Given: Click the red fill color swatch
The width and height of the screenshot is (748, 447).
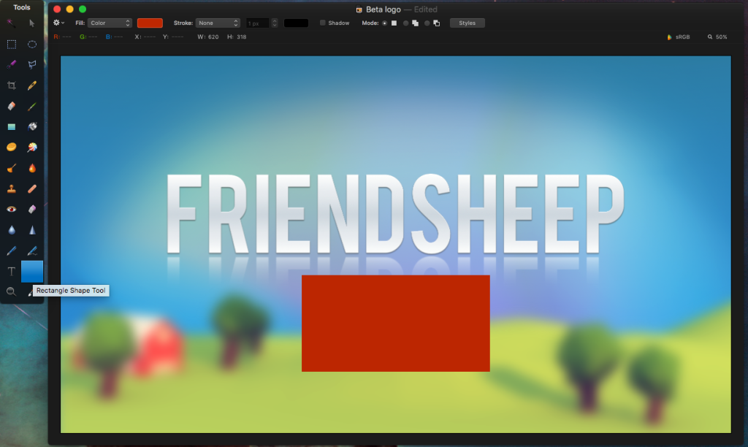Looking at the screenshot, I should coord(150,23).
